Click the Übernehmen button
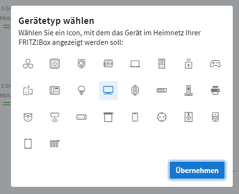Viewport: 239px width, 194px height. pyautogui.click(x=197, y=170)
